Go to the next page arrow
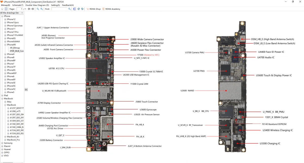 click(x=33, y=9)
